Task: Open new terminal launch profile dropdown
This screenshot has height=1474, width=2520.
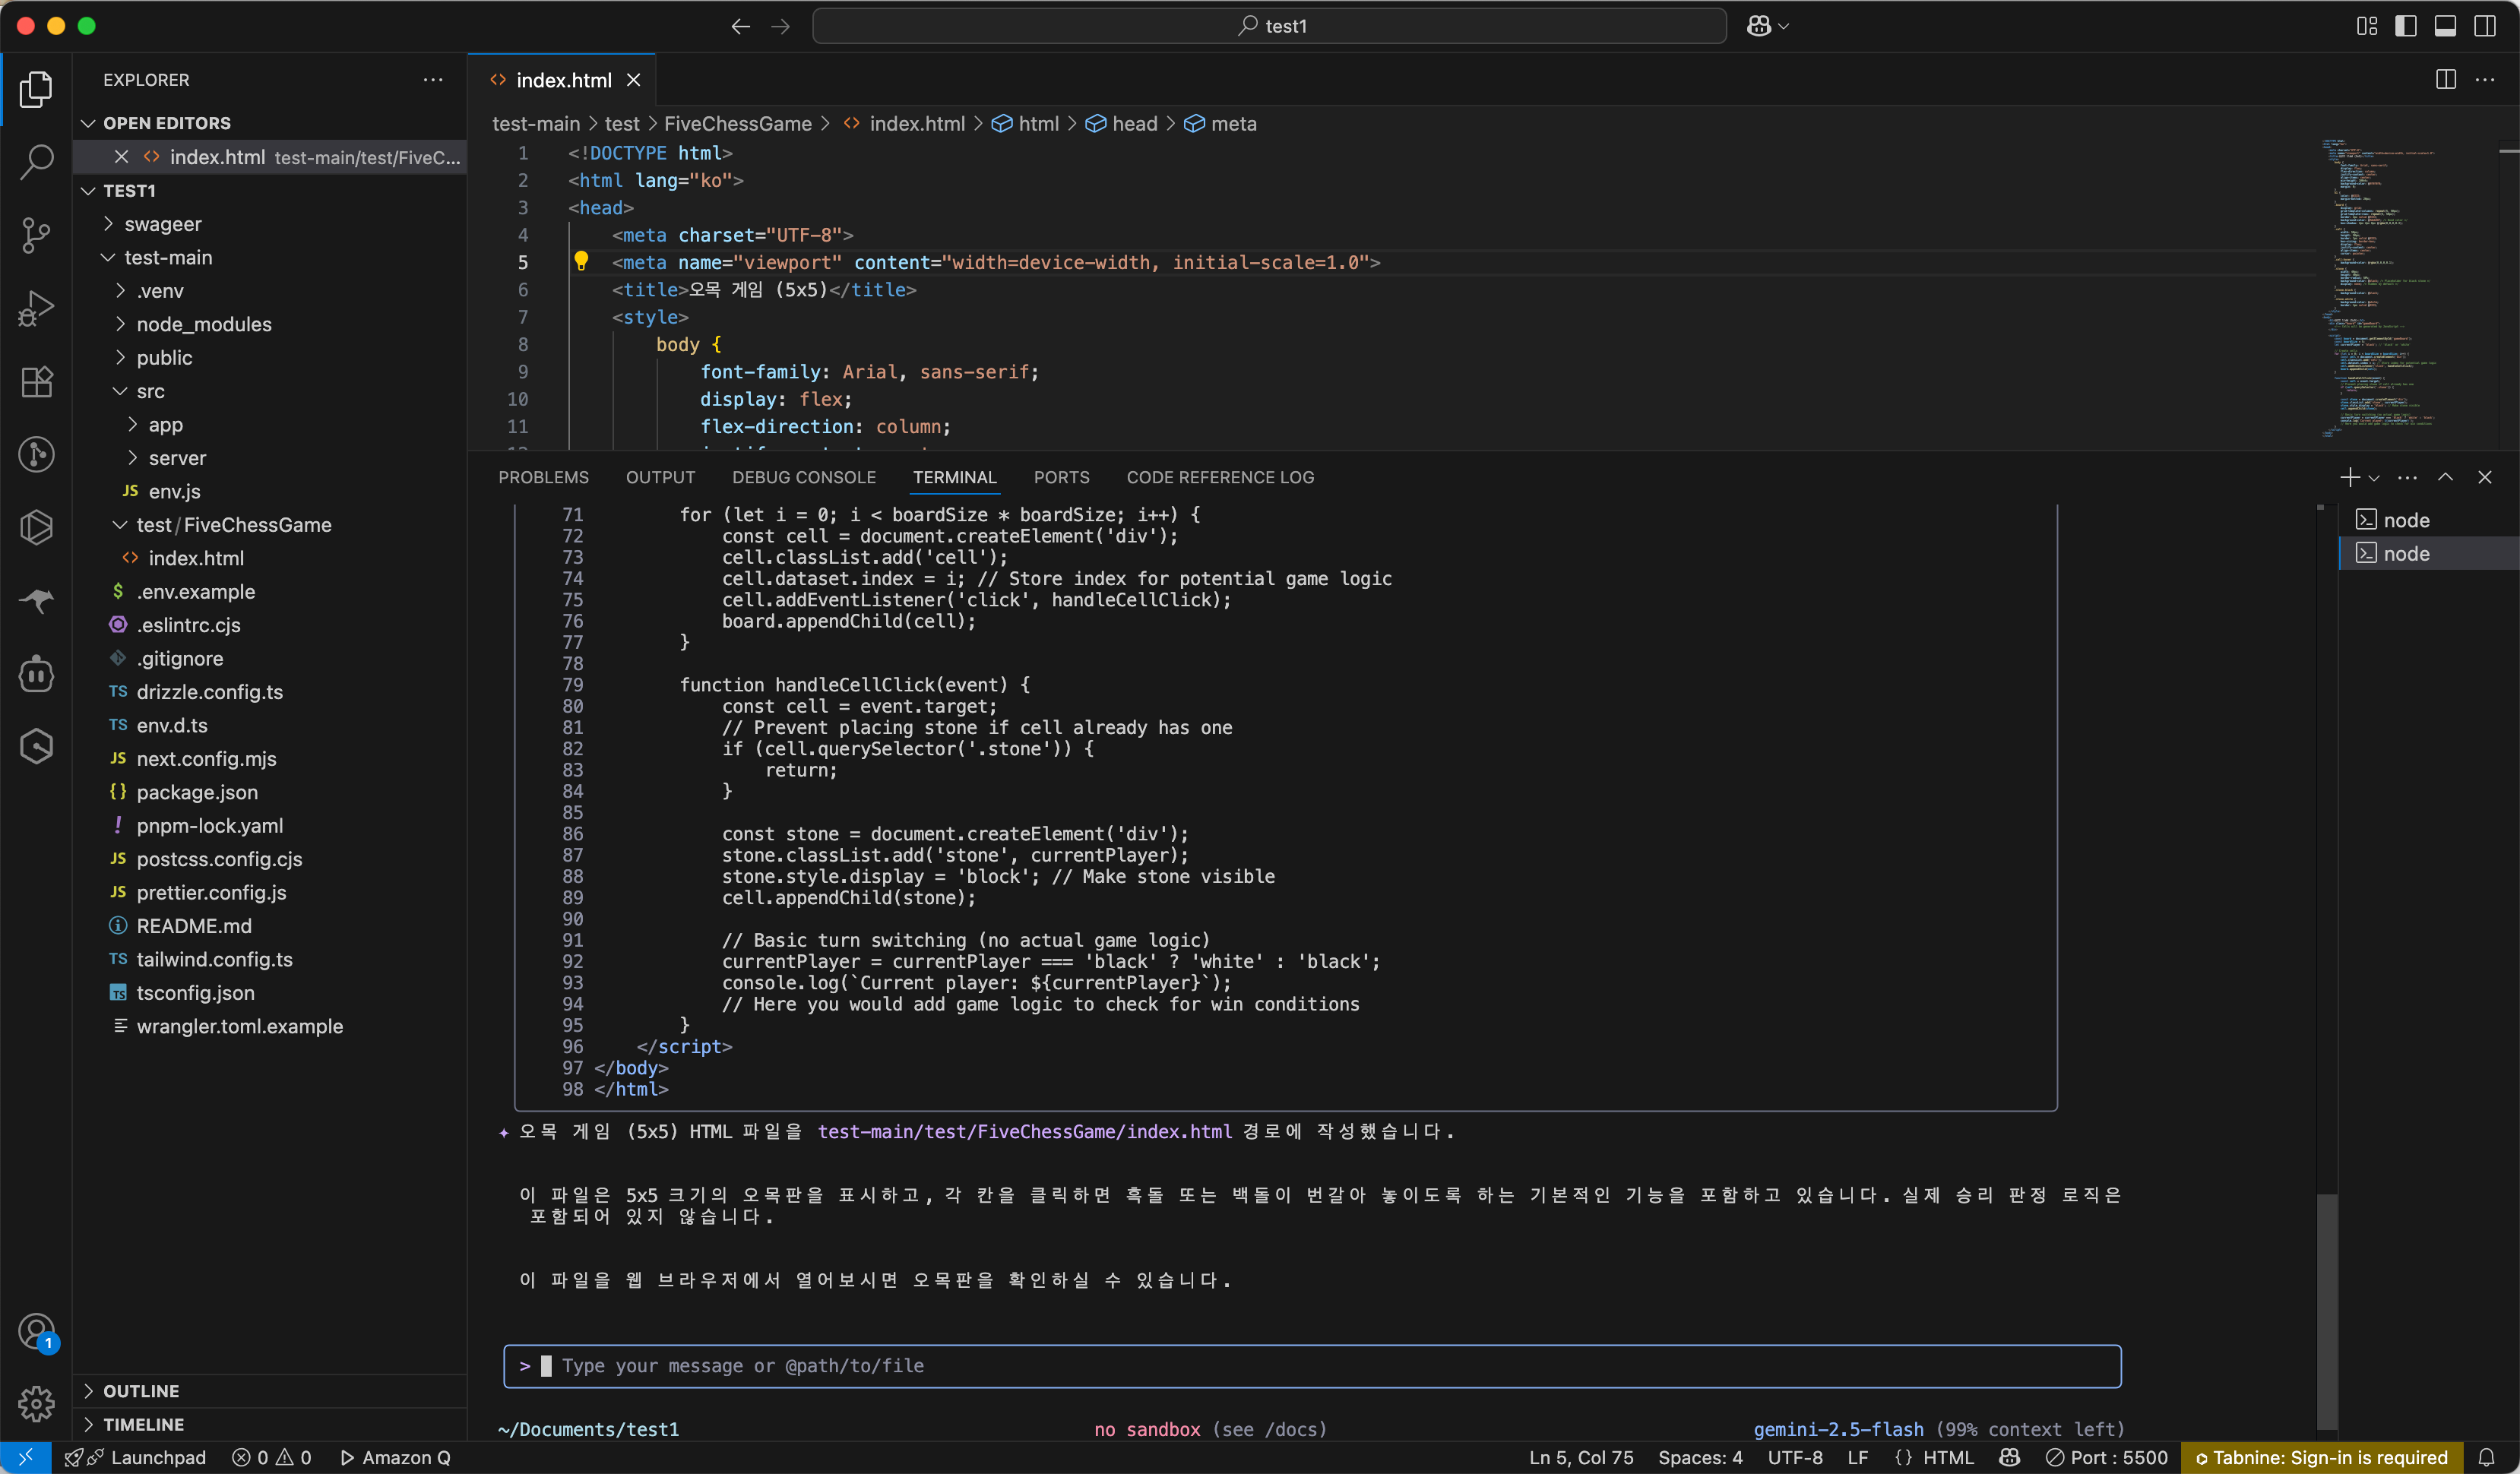Action: point(2374,478)
